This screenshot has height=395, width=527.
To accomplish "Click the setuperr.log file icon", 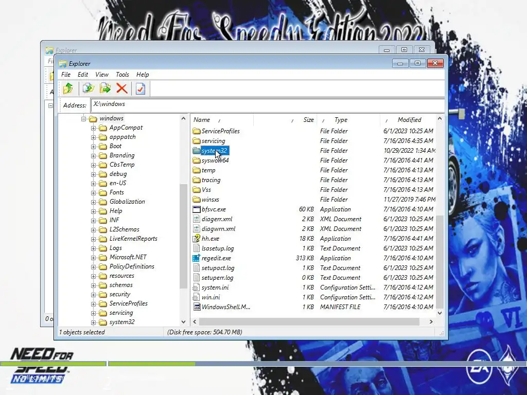I will click(196, 277).
